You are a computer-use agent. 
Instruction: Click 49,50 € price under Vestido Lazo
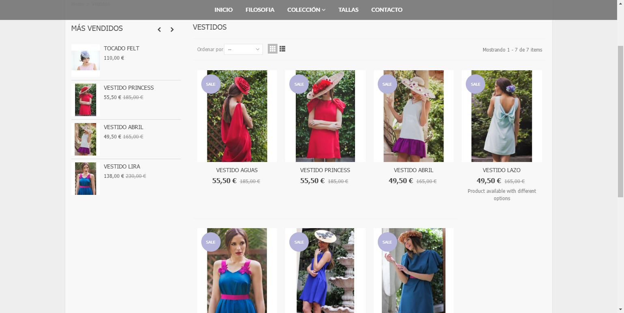(489, 181)
